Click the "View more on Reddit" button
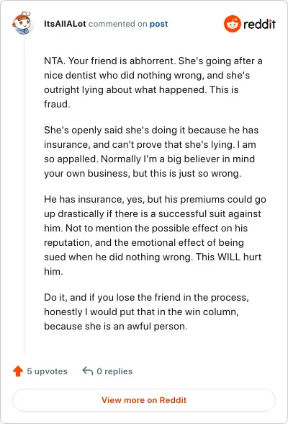Screen dimensions: 288x424 pyautogui.click(x=144, y=400)
